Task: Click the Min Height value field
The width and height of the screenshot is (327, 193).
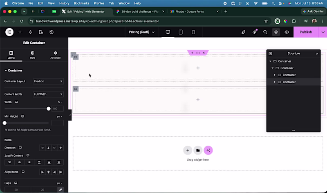Action: tap(57, 123)
